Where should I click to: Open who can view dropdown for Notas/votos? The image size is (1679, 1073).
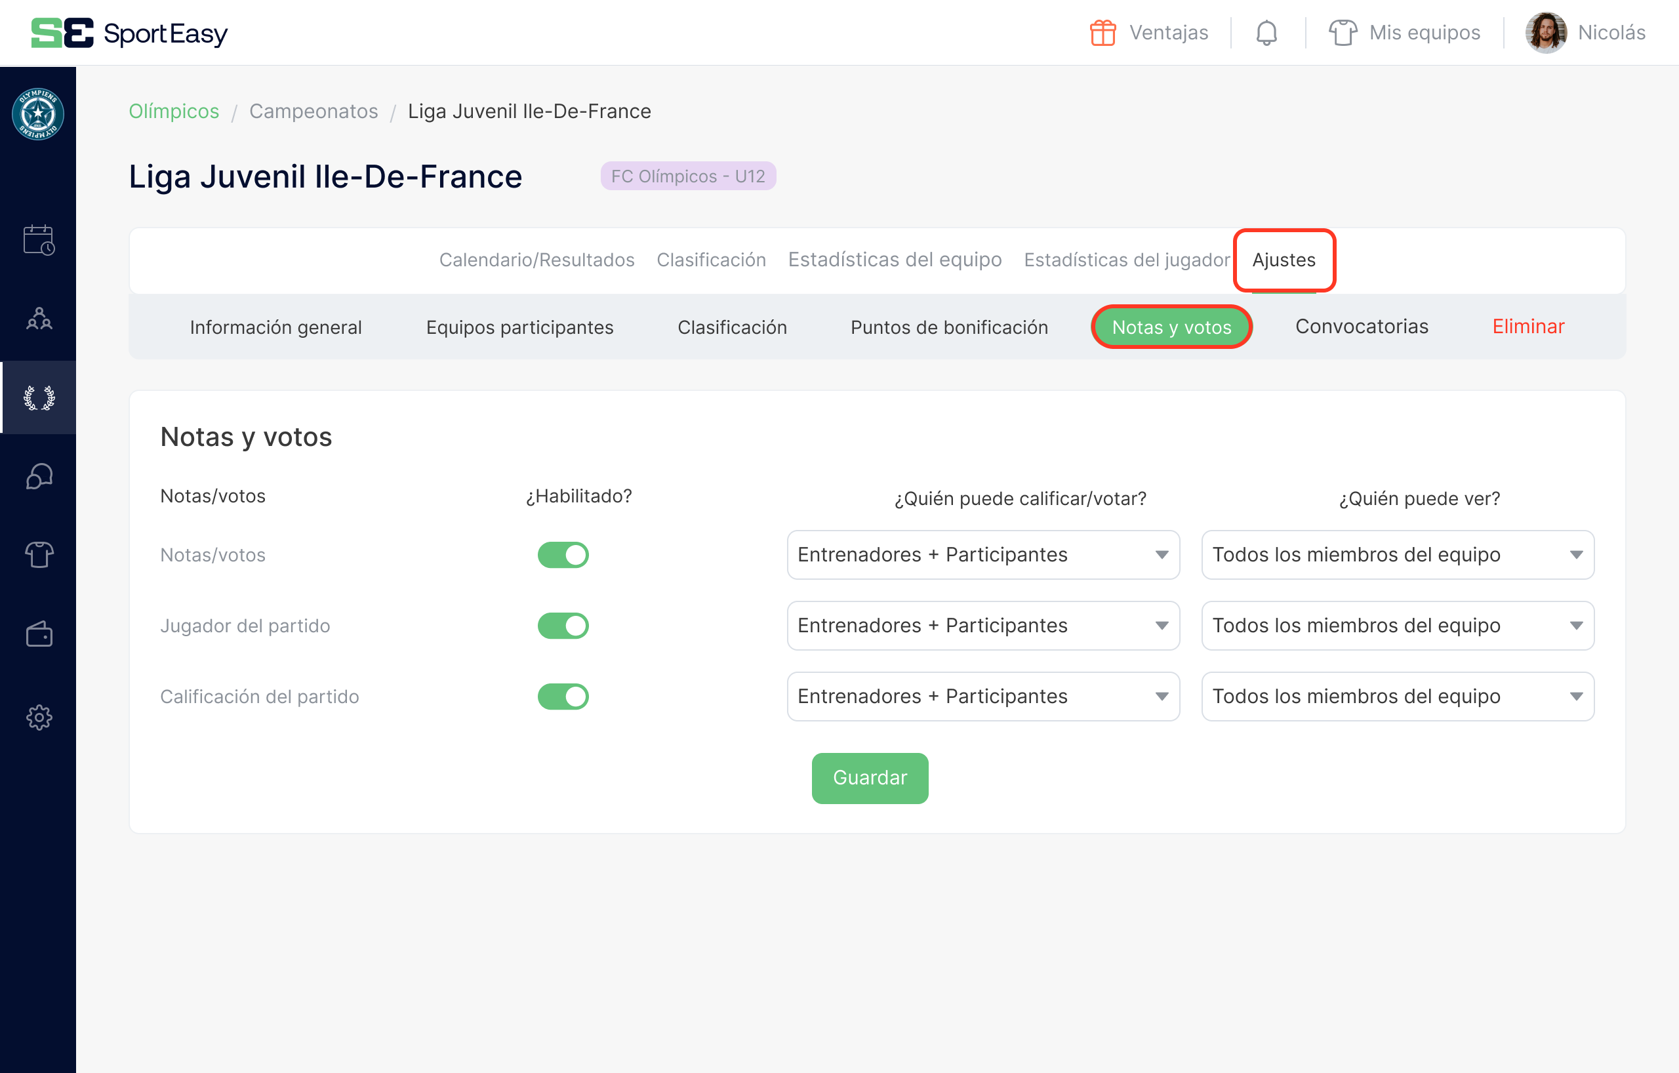pos(1397,555)
